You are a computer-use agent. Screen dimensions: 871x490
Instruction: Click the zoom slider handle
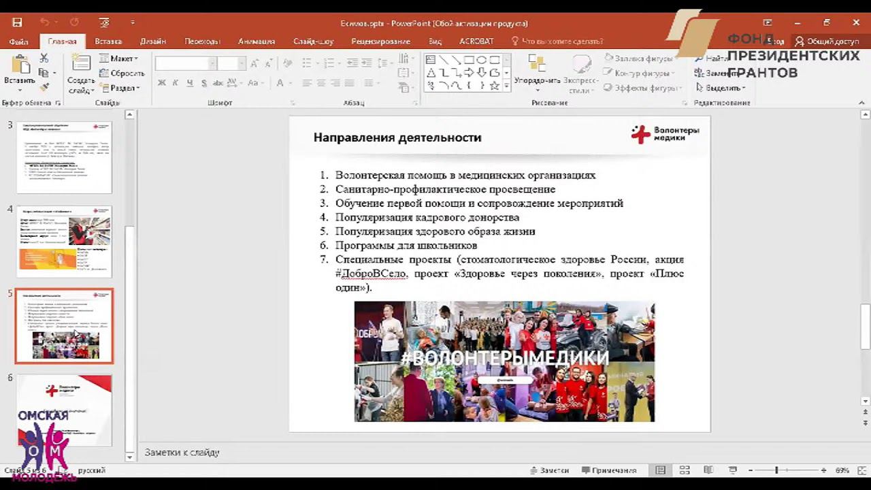tap(776, 470)
